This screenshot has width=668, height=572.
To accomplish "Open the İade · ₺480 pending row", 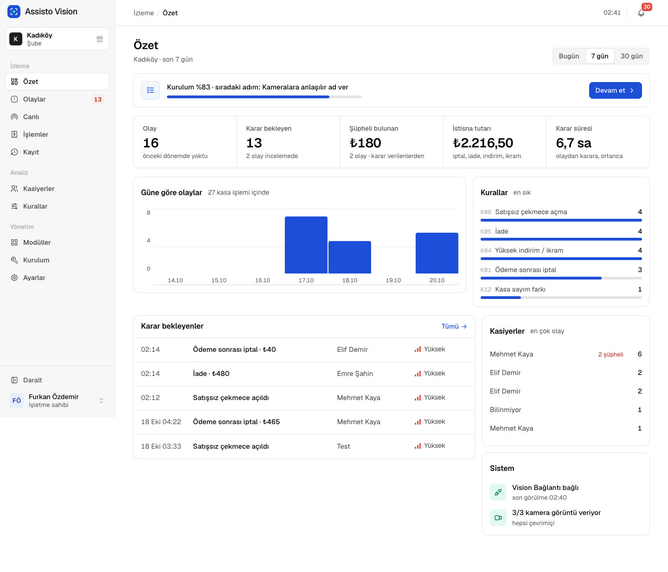I will tap(304, 374).
